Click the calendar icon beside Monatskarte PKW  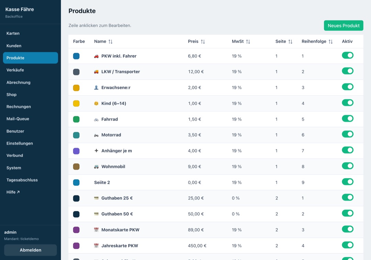[96, 230]
